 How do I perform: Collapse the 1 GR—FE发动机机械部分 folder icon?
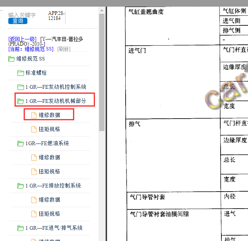tap(21, 101)
